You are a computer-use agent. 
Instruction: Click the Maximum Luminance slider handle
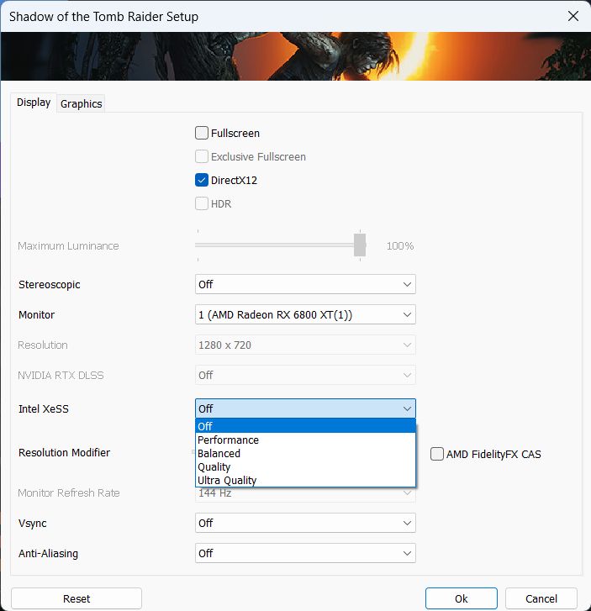360,245
